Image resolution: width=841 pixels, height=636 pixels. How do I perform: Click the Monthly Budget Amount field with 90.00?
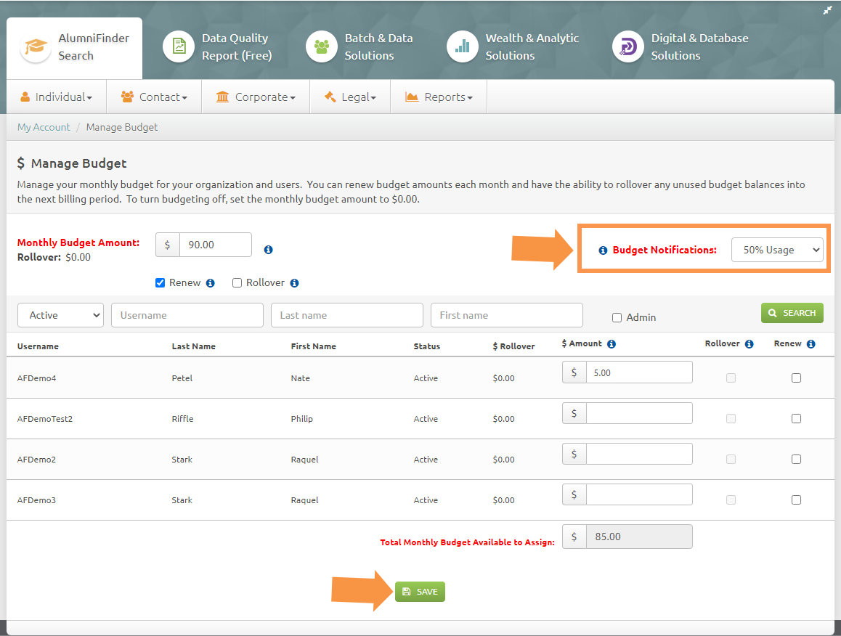(216, 245)
